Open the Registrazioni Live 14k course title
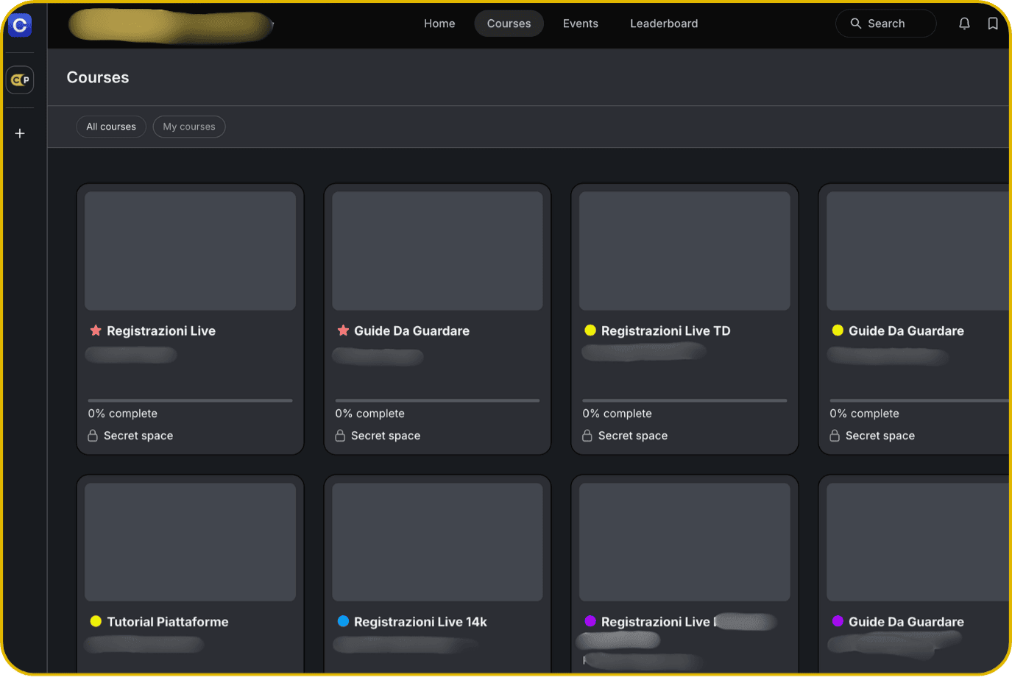This screenshot has width=1012, height=680. click(420, 622)
